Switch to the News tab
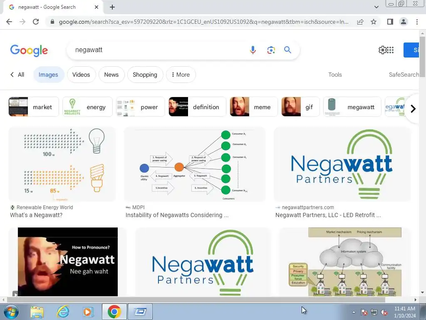The width and height of the screenshot is (426, 320). pyautogui.click(x=111, y=75)
